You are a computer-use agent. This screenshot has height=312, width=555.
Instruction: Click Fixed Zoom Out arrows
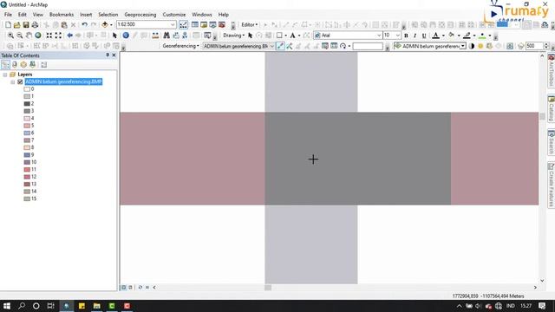click(58, 36)
